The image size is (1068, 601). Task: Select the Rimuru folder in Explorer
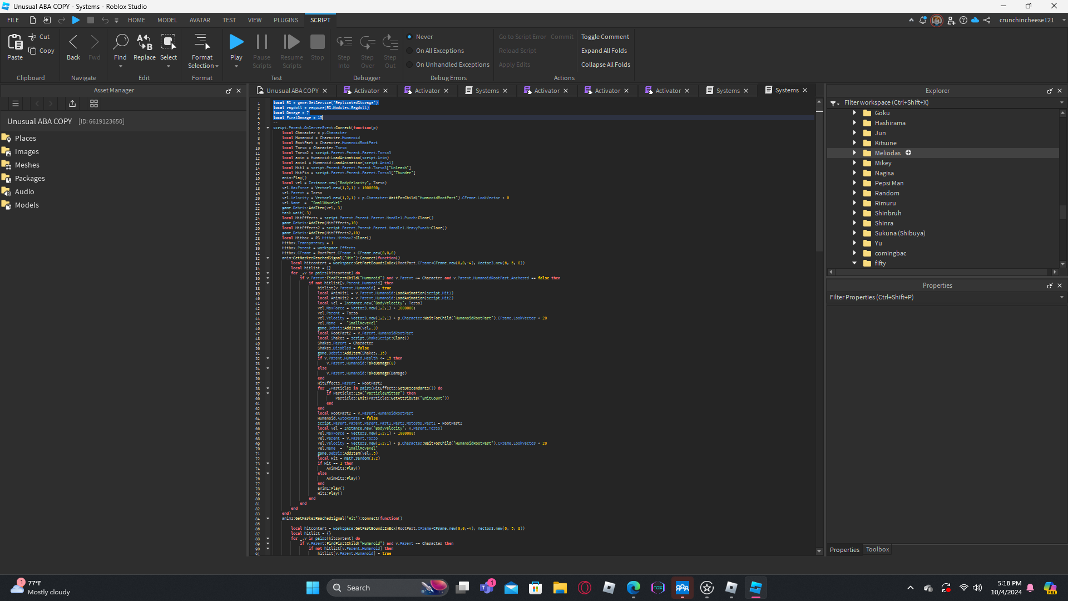click(885, 203)
